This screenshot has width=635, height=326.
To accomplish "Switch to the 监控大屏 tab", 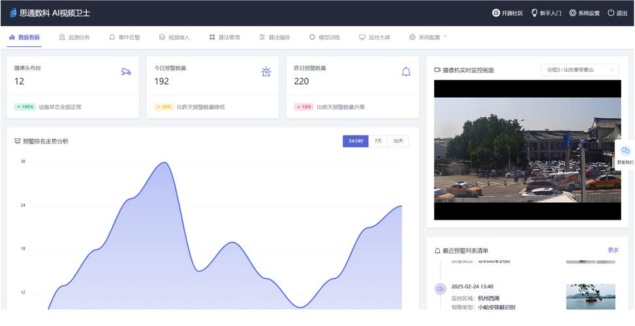I will tap(375, 37).
